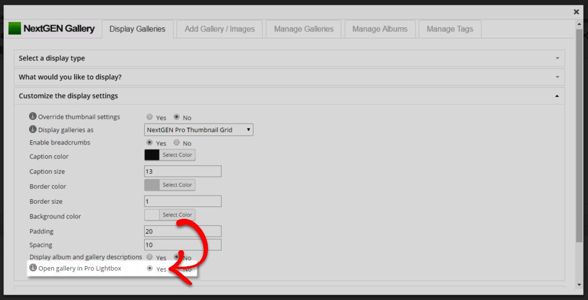
Task: Click the Padding label
Action: 42,231
